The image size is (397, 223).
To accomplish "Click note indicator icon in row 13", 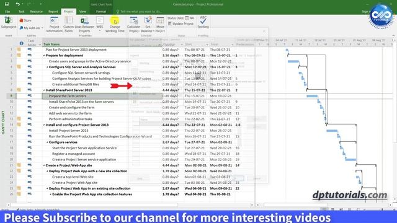I will point(19,119).
